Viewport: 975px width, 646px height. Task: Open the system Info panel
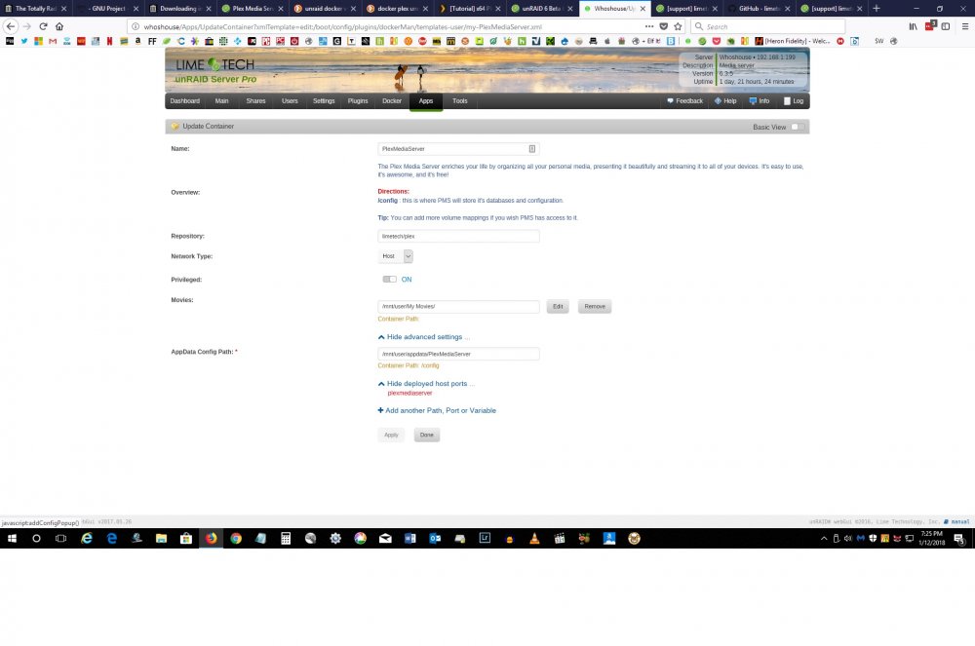(x=760, y=101)
